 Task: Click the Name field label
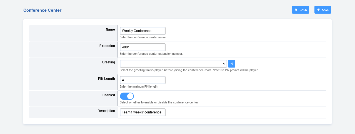click(110, 29)
